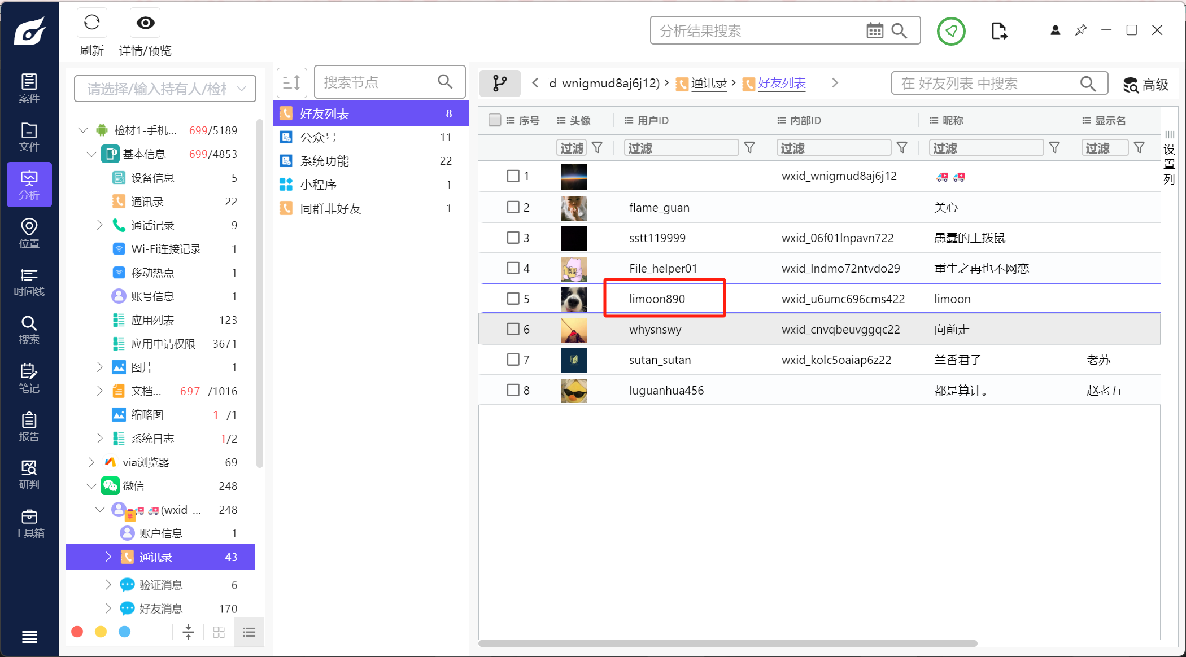Open the Toolbox (工具箱) sidebar icon
Screen dimensions: 1186x657
click(29, 523)
